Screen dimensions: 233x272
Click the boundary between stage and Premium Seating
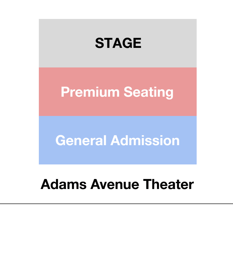click(118, 67)
